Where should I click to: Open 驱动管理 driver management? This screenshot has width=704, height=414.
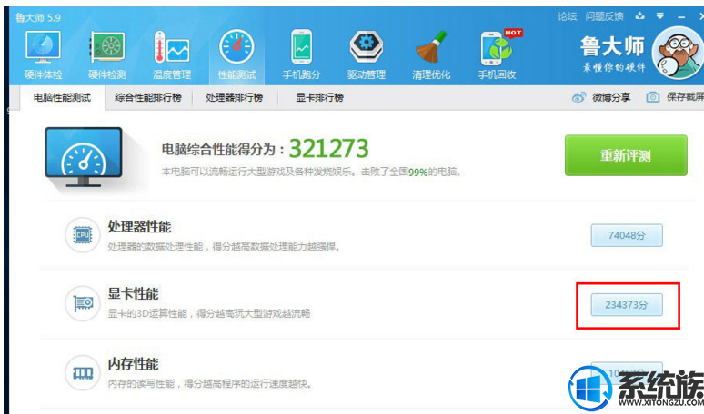click(366, 55)
